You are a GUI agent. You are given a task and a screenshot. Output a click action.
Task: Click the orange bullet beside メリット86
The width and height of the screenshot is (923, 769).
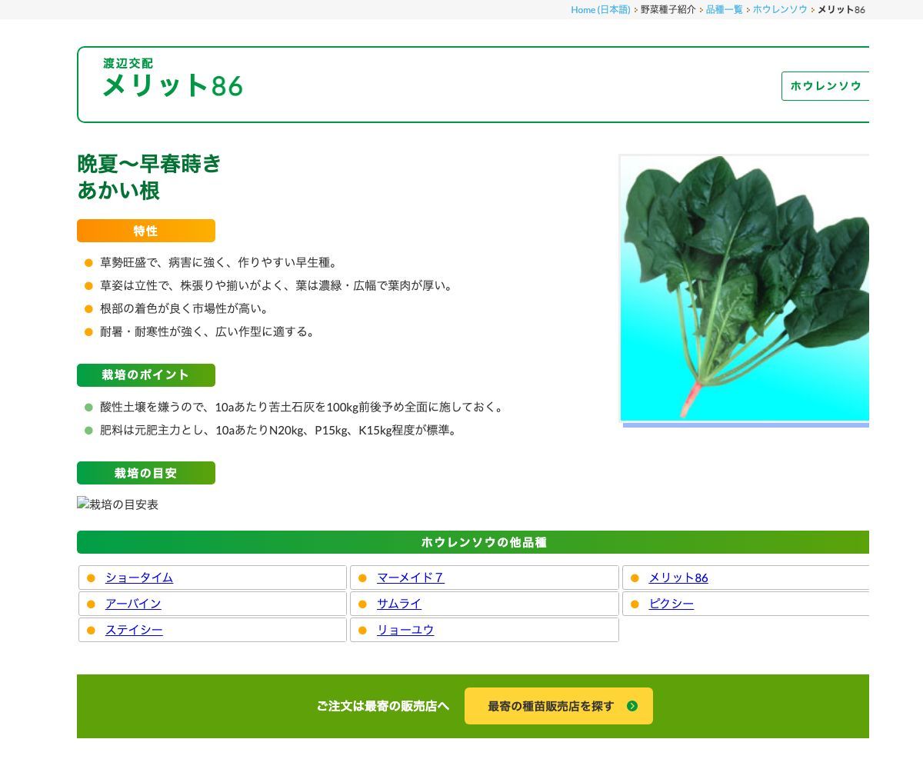(635, 578)
